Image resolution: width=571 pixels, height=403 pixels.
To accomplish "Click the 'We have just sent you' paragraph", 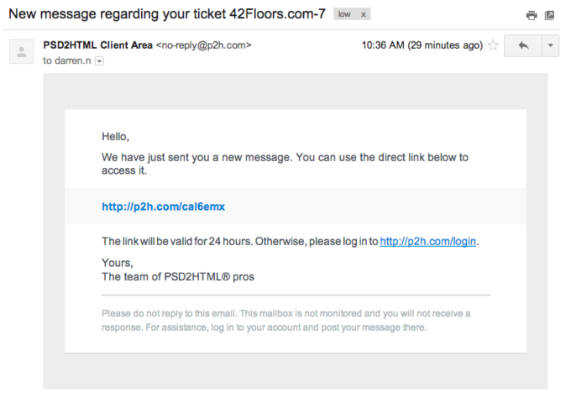I will coord(285,164).
